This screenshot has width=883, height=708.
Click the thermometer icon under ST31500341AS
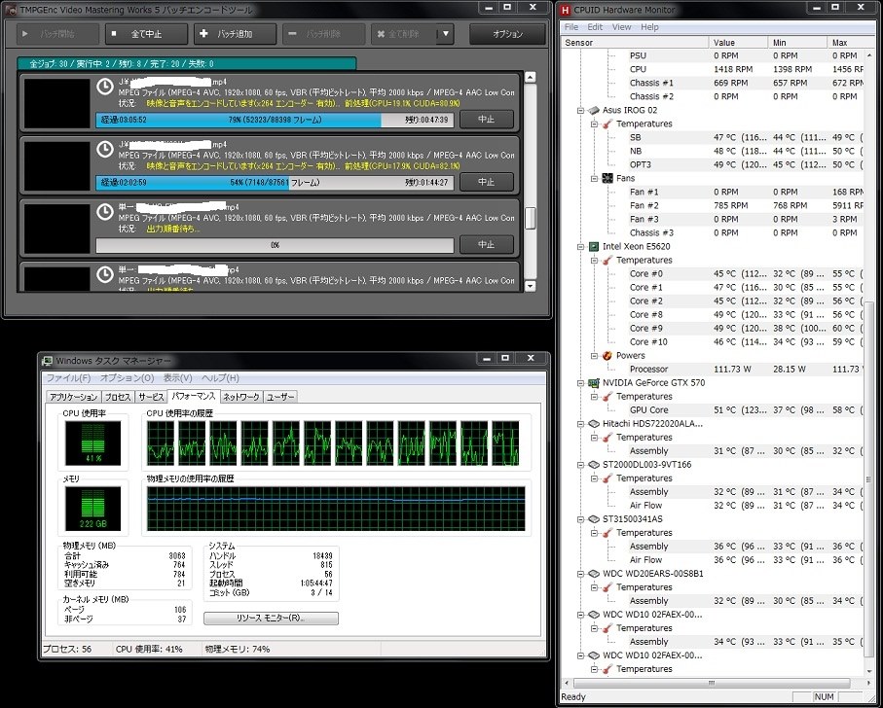[x=607, y=533]
